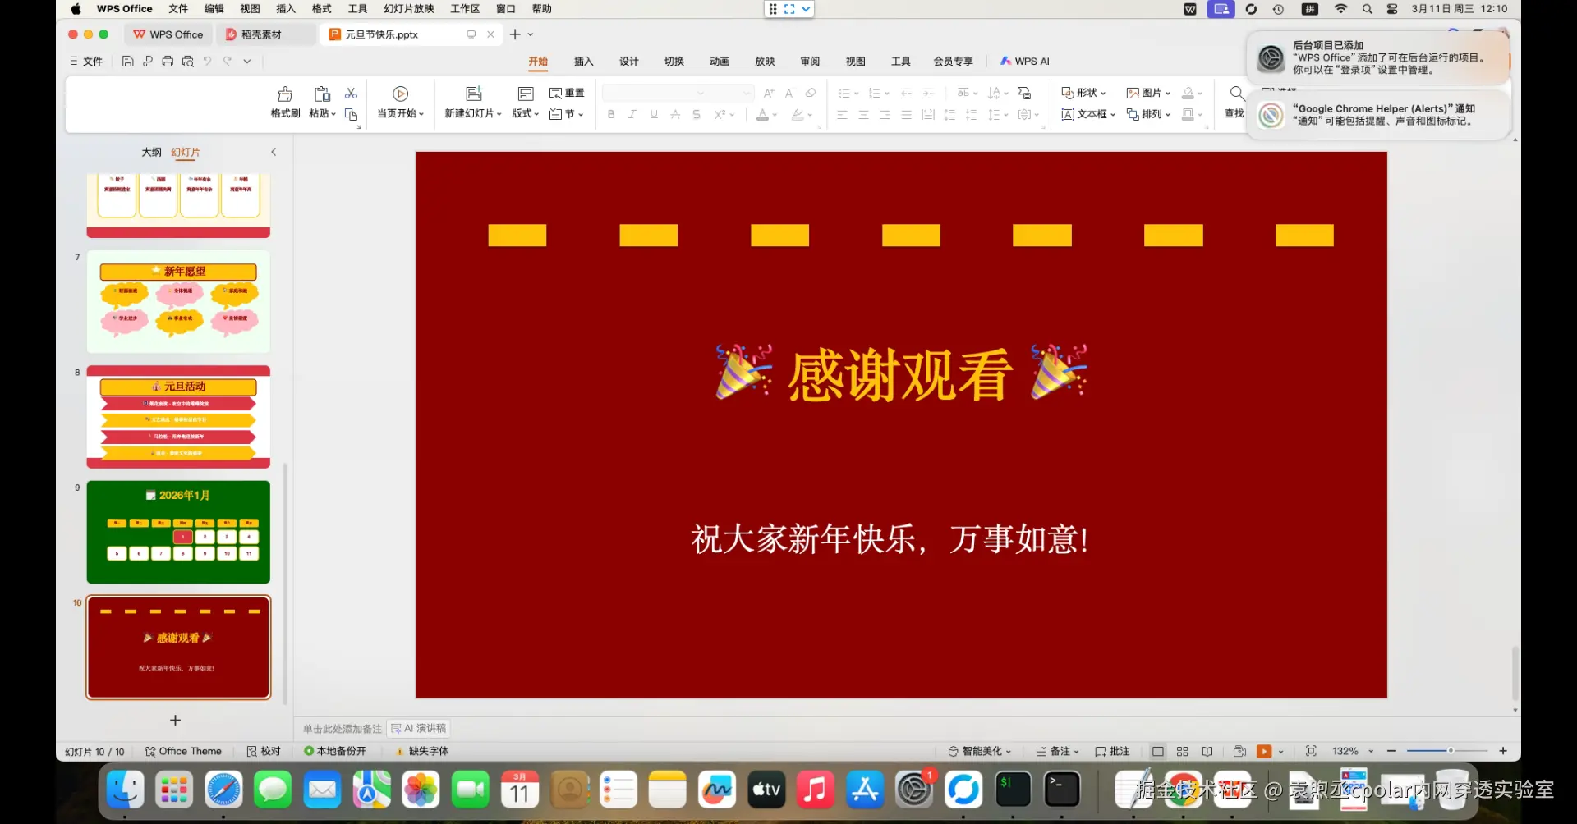Click the local backup (本地备份开) indicator

(x=335, y=752)
